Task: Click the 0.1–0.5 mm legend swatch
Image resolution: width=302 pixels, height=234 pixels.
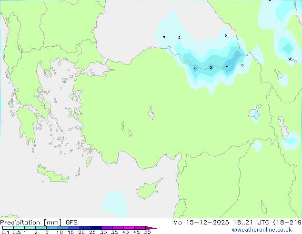Action: (x=8, y=228)
